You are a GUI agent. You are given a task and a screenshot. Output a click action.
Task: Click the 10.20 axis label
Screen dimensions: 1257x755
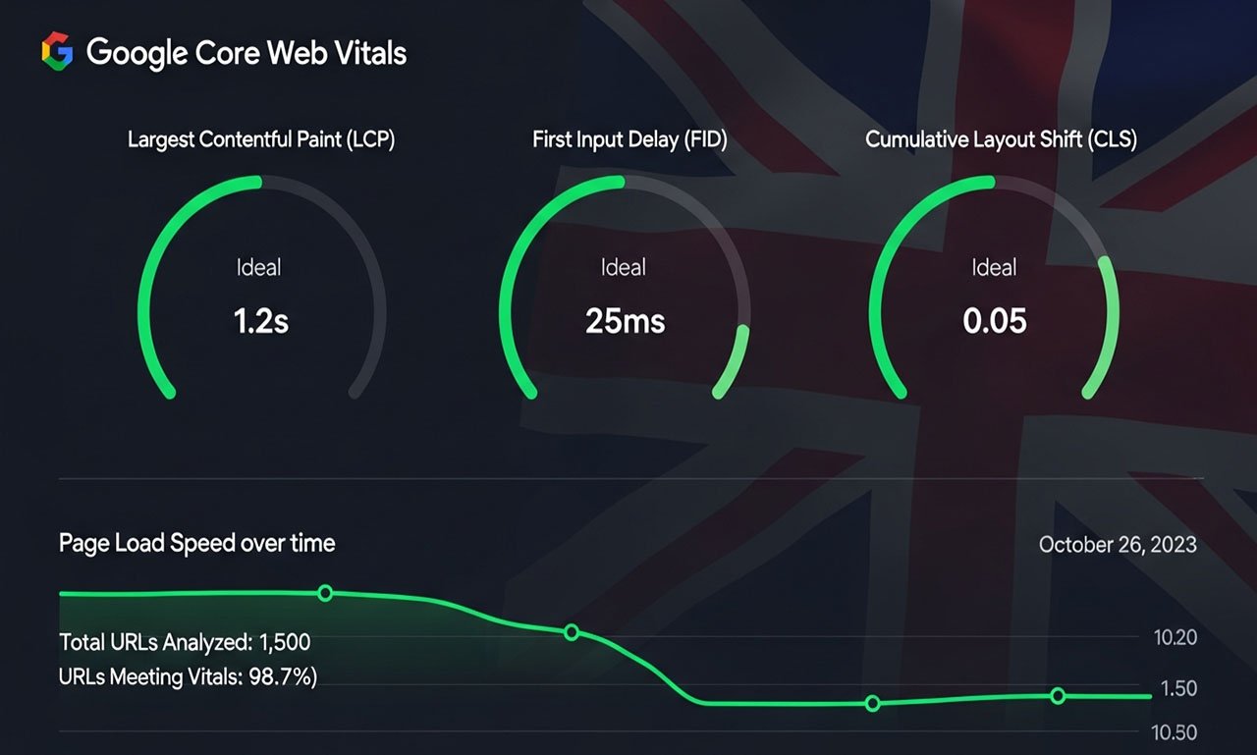click(x=1175, y=638)
